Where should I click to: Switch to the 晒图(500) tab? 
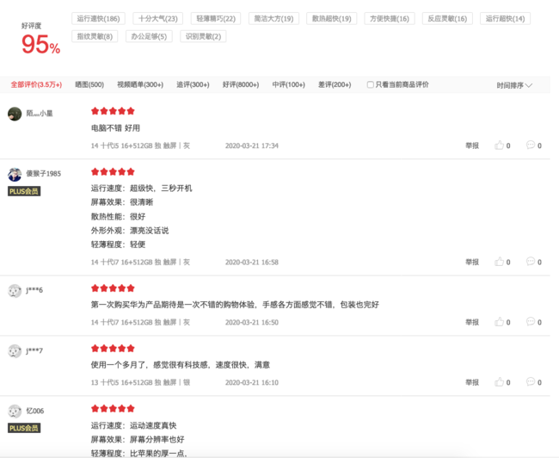[x=89, y=84]
